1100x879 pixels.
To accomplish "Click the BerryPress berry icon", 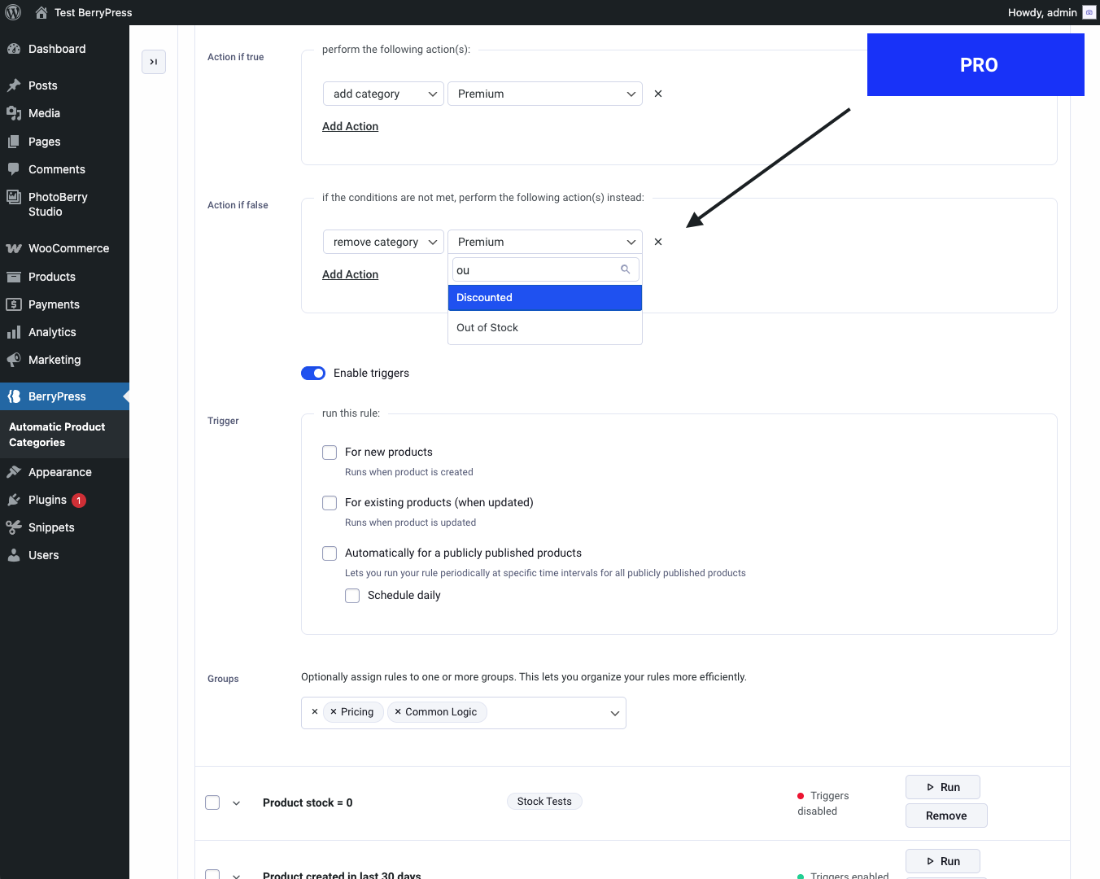I will tap(14, 396).
